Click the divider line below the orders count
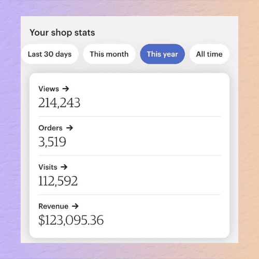 click(129, 155)
